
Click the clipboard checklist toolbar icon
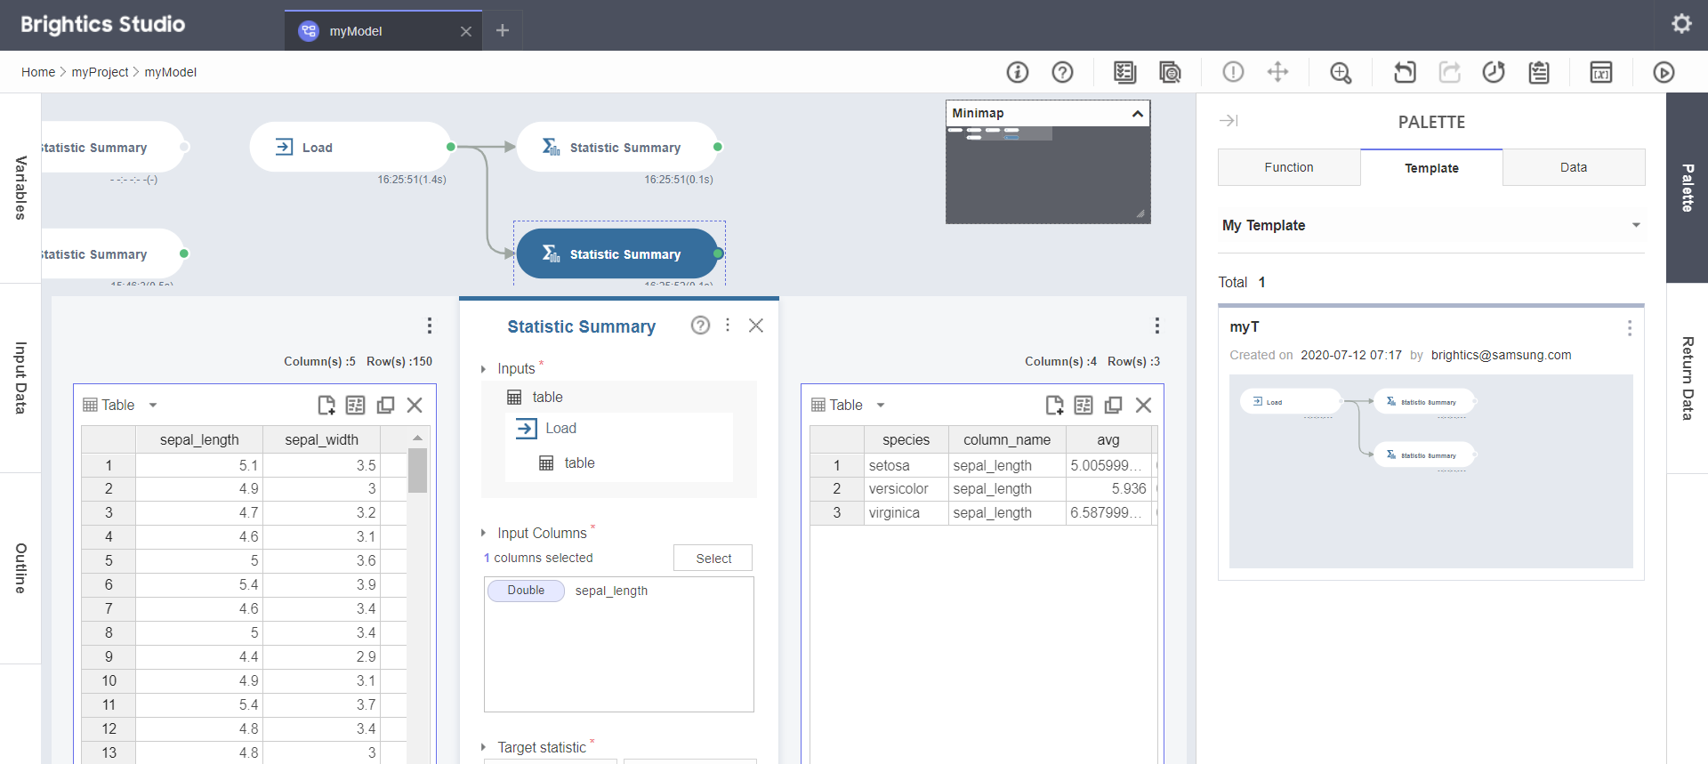(x=1539, y=72)
